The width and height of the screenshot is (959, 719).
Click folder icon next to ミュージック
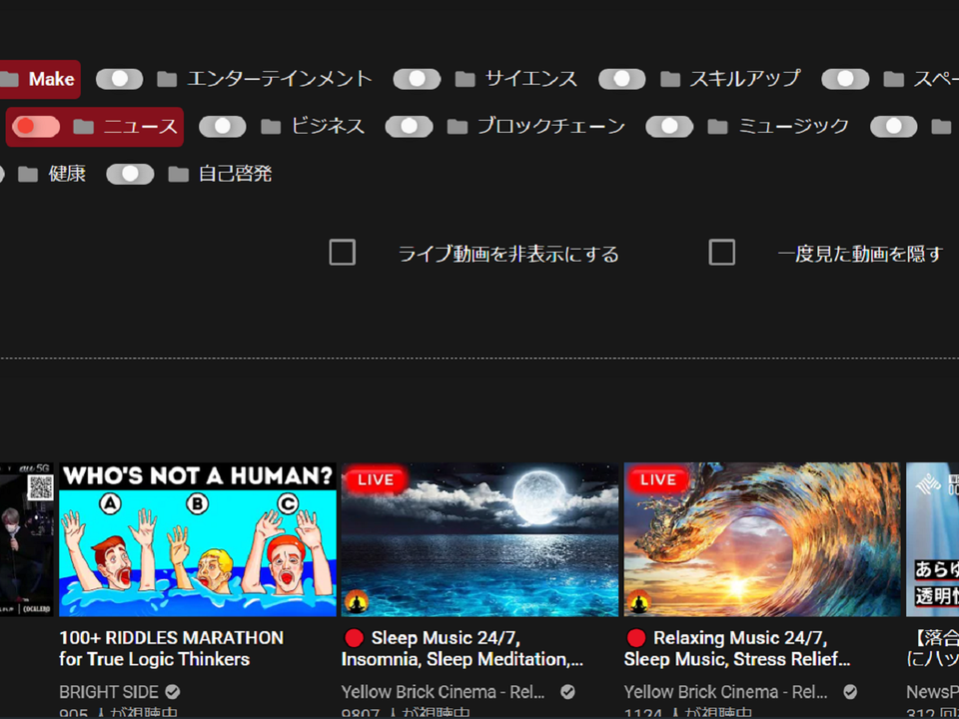pyautogui.click(x=717, y=127)
